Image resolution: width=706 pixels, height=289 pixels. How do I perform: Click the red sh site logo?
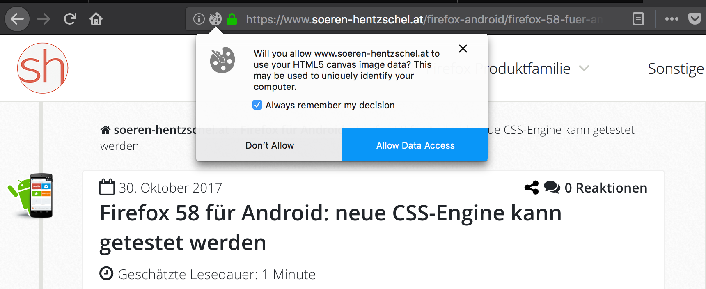[x=43, y=68]
